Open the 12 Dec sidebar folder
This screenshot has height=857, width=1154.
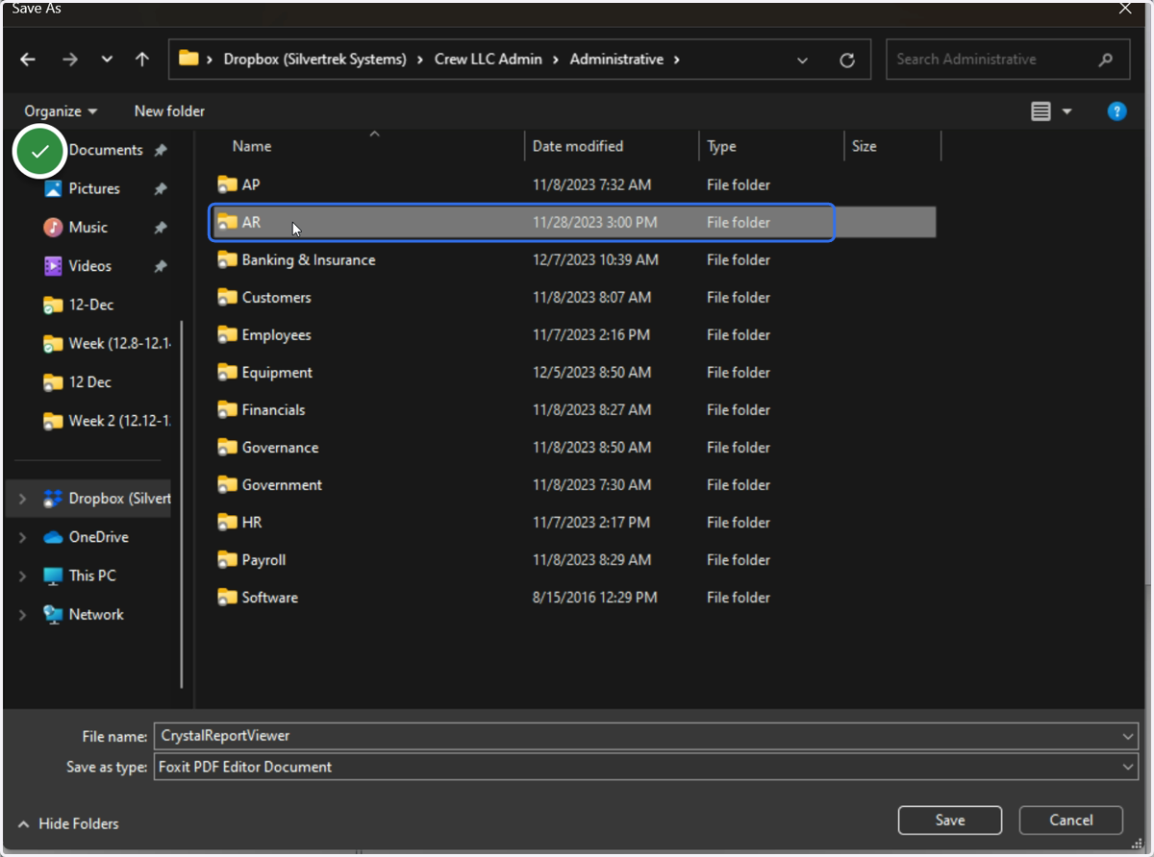[89, 382]
